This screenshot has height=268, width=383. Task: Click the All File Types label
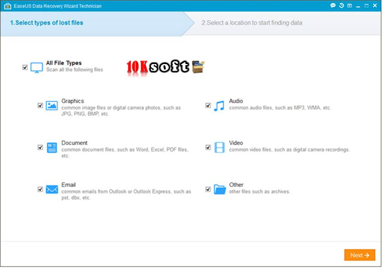coord(64,63)
